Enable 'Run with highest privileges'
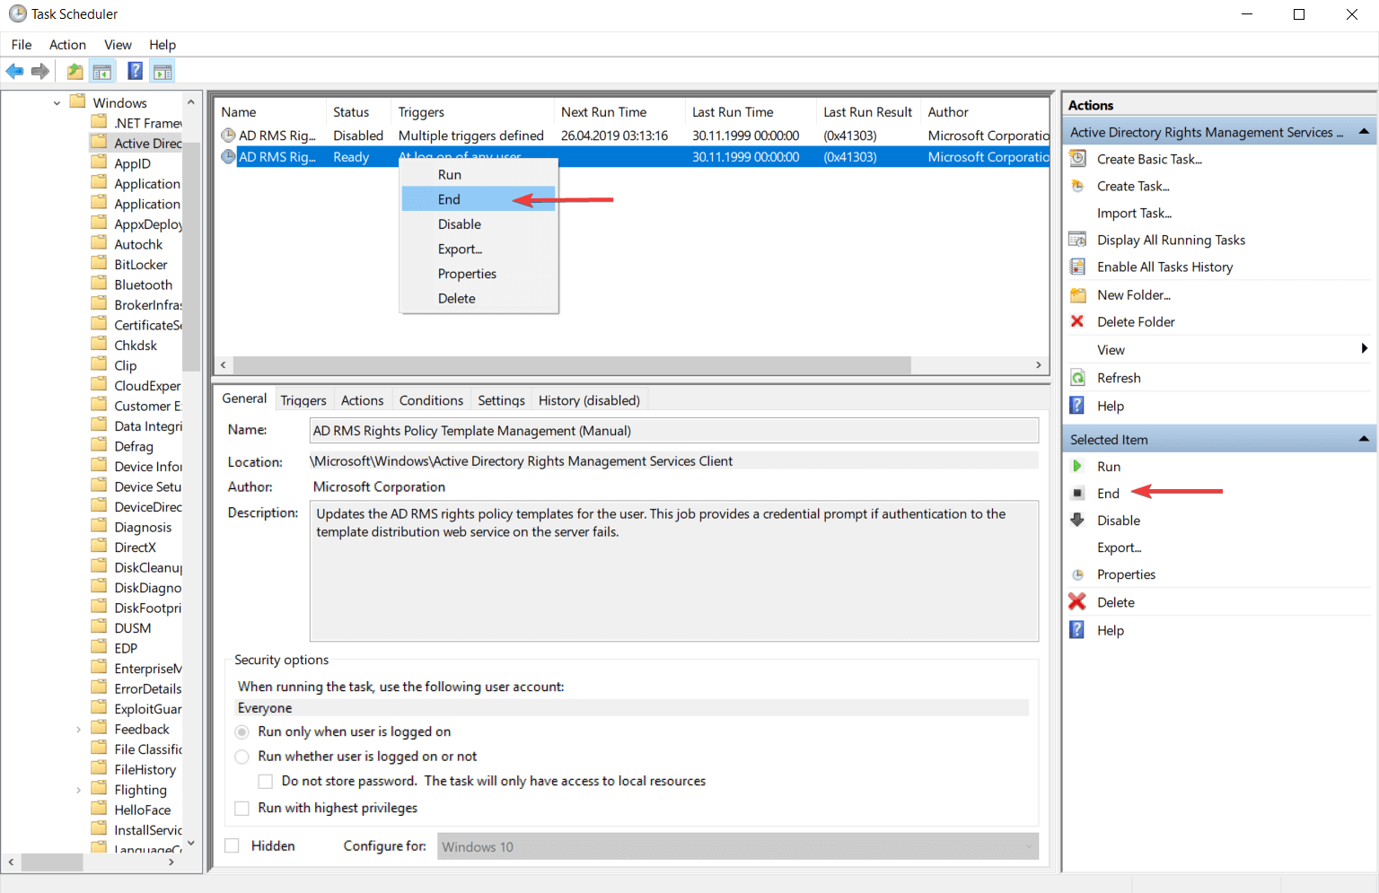The image size is (1379, 893). tap(242, 808)
